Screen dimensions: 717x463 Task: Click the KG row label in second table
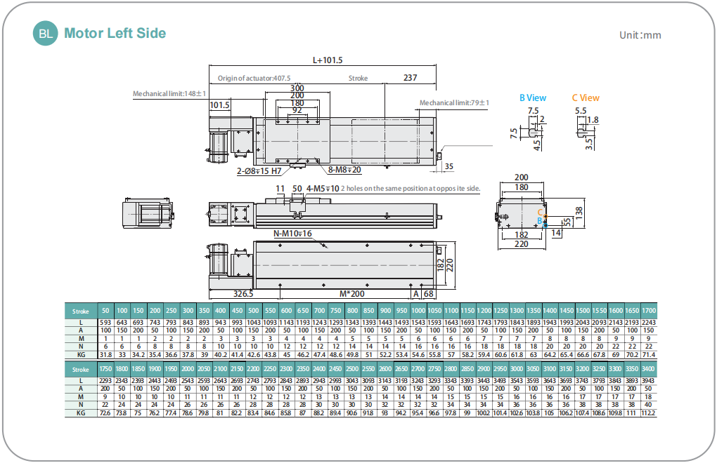[81, 413]
